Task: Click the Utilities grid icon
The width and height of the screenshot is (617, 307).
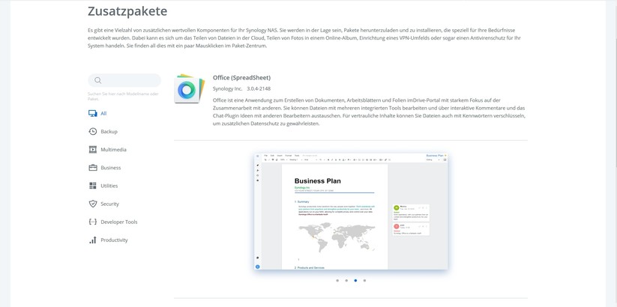Action: pyautogui.click(x=92, y=186)
